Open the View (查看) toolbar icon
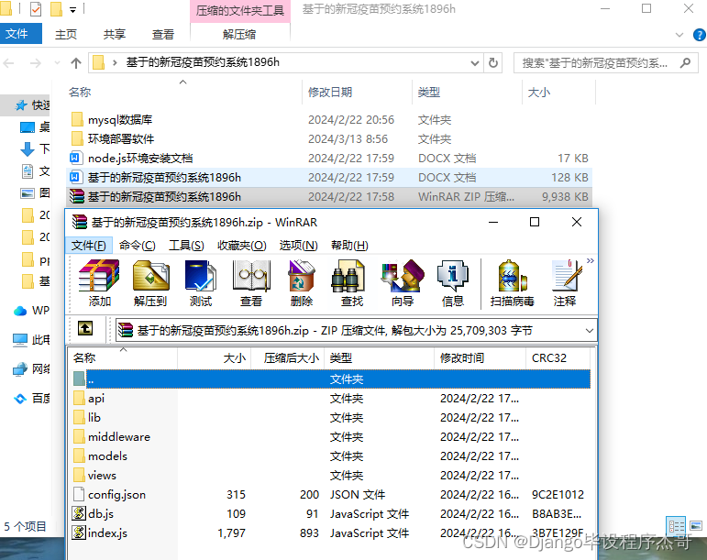Viewport: 707px width, 560px height. point(251,283)
